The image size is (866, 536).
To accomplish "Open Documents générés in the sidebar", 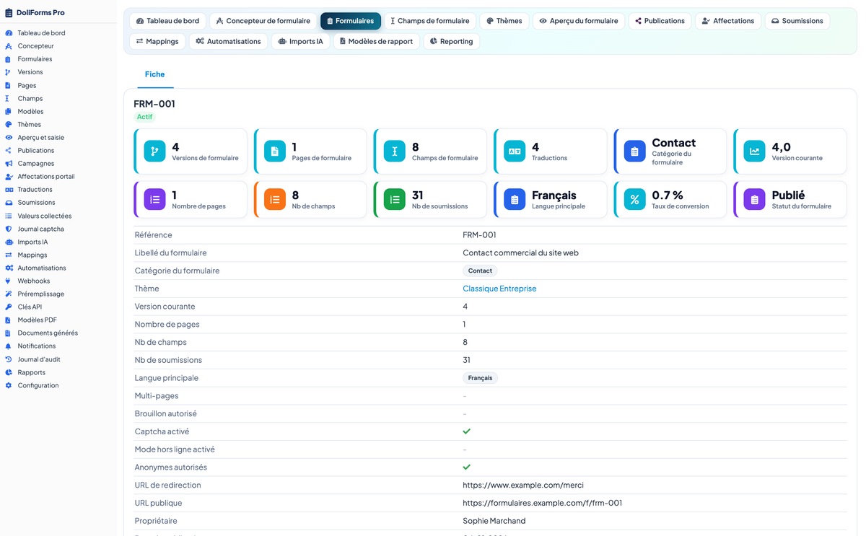I will [x=48, y=333].
